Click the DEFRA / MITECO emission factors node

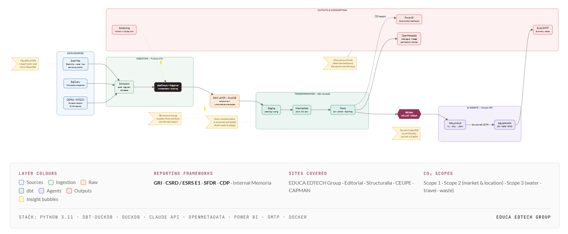[75, 103]
